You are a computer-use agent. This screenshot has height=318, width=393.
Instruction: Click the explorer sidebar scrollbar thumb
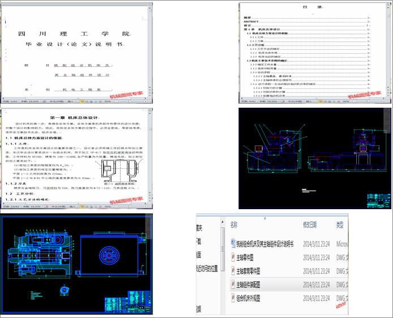(223, 249)
